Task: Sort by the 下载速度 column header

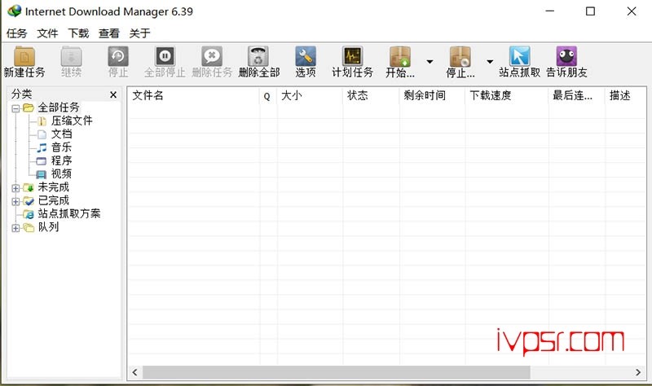Action: tap(506, 95)
